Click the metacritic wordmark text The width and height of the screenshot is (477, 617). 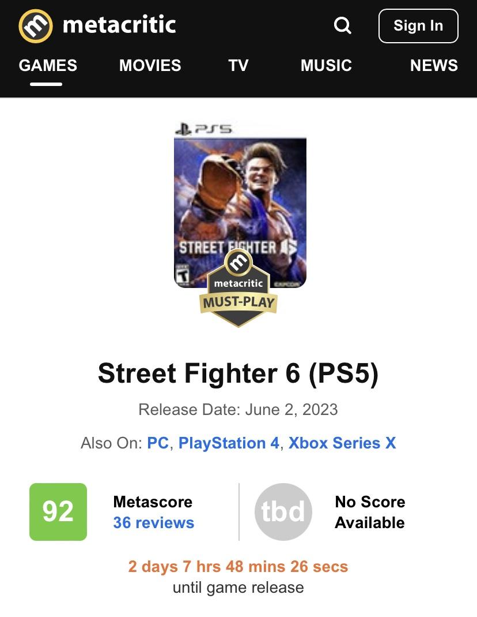coord(119,25)
